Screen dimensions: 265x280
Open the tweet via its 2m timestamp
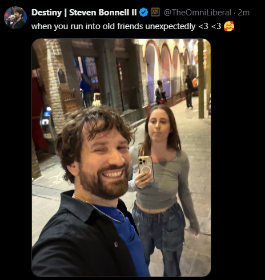point(243,13)
